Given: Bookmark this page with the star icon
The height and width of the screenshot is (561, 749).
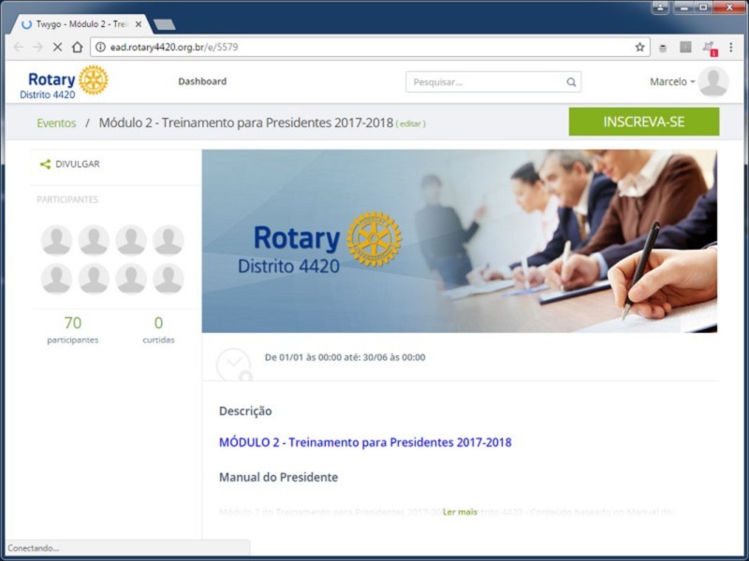Looking at the screenshot, I should (639, 47).
